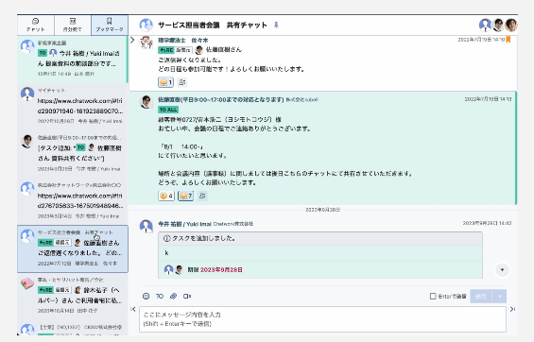Select the ブックマーク tab
The width and height of the screenshot is (534, 342).
[x=110, y=26]
